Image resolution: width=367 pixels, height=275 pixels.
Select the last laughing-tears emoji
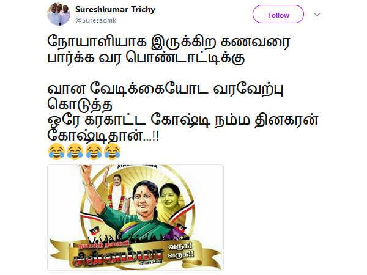(113, 152)
